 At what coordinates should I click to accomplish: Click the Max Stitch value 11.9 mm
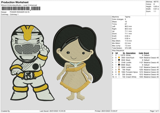coord(128,41)
